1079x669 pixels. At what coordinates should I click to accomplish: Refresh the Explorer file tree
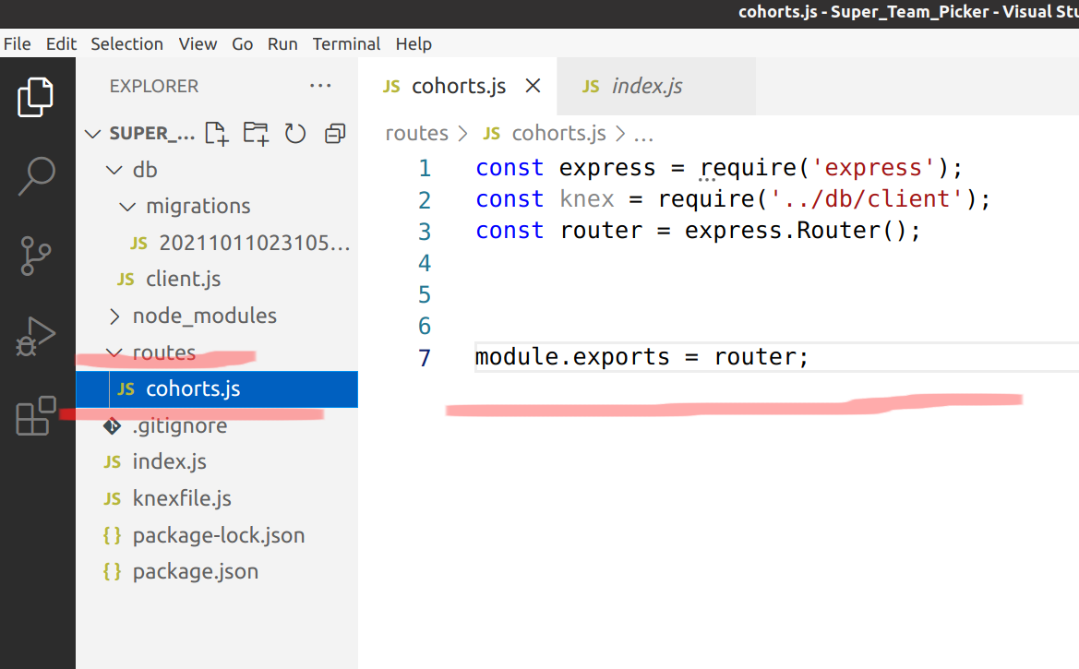tap(294, 133)
